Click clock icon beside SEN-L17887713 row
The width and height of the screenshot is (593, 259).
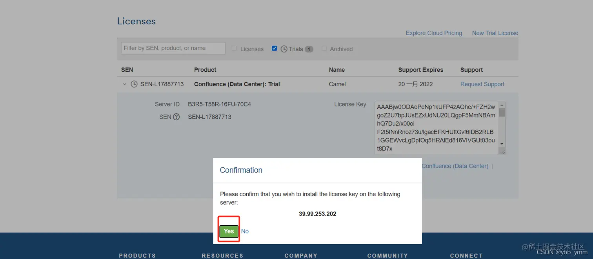(x=134, y=84)
